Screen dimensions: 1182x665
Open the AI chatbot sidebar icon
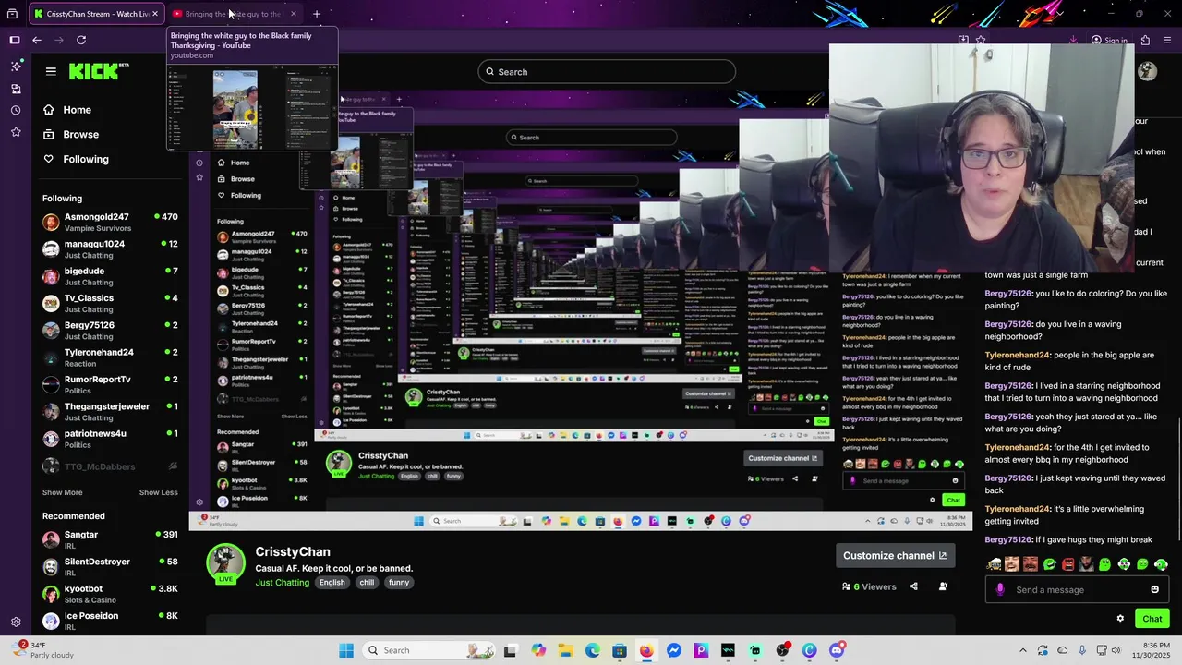(16, 66)
